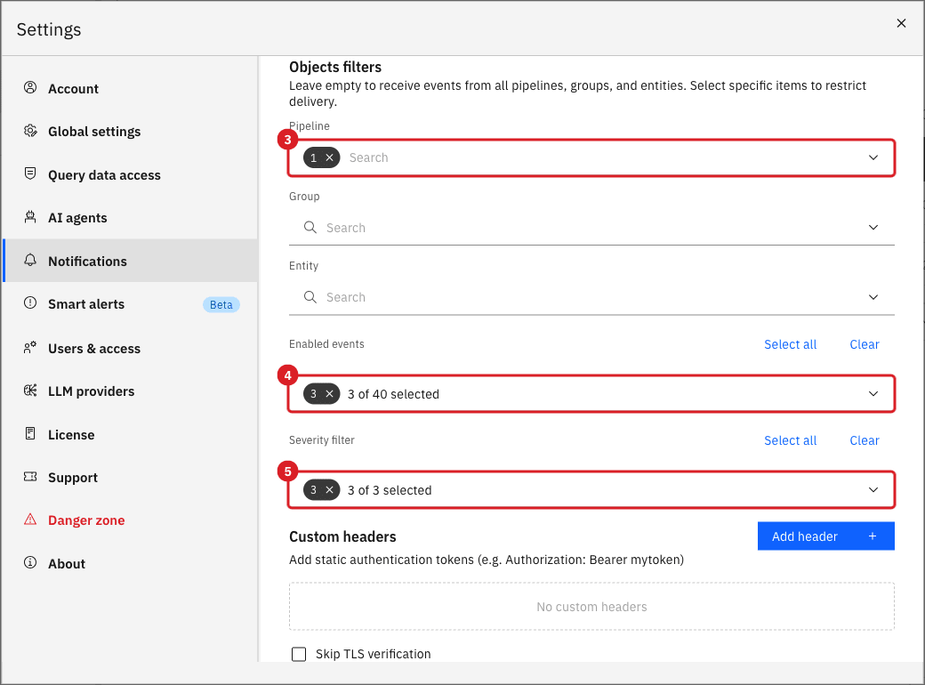Click Select all for Severity filter
925x685 pixels.
[790, 440]
